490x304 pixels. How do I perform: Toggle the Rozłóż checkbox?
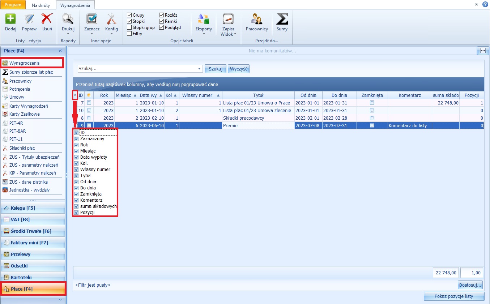(x=161, y=15)
